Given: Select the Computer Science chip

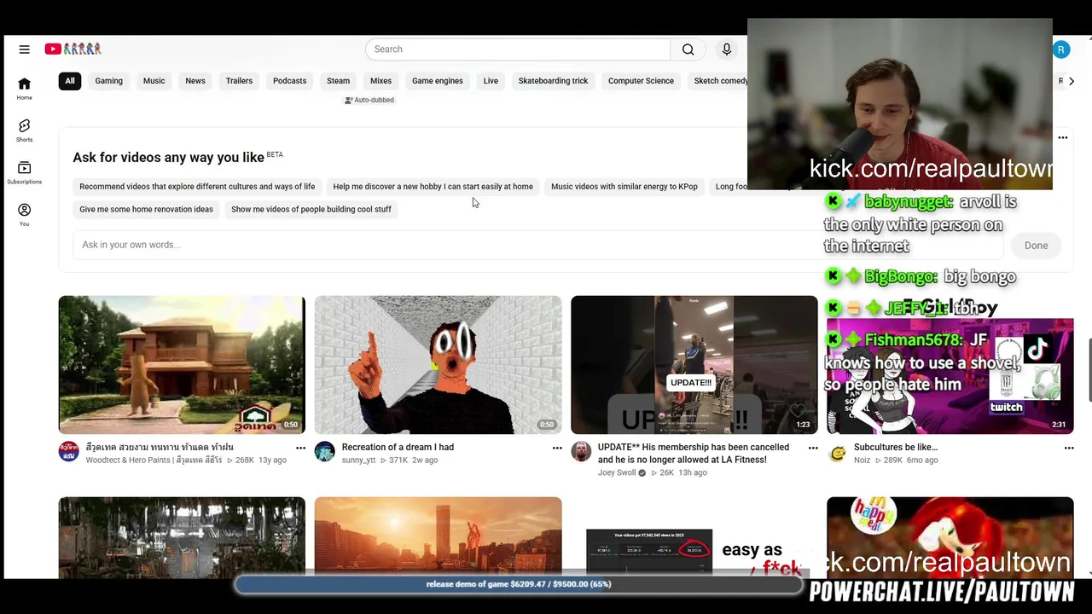Looking at the screenshot, I should click(x=641, y=81).
